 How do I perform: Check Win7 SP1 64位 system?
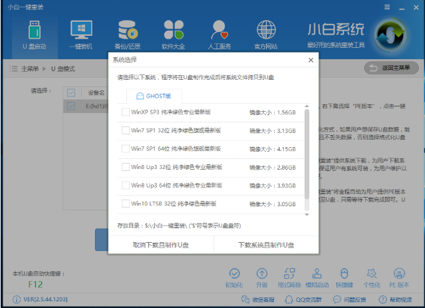(126, 148)
